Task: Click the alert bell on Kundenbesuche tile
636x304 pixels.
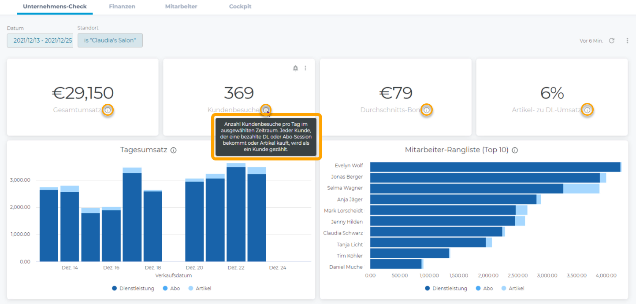Action: tap(295, 68)
